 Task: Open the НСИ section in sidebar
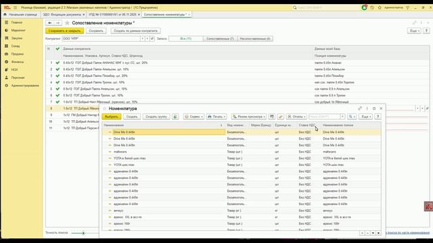(x=14, y=70)
